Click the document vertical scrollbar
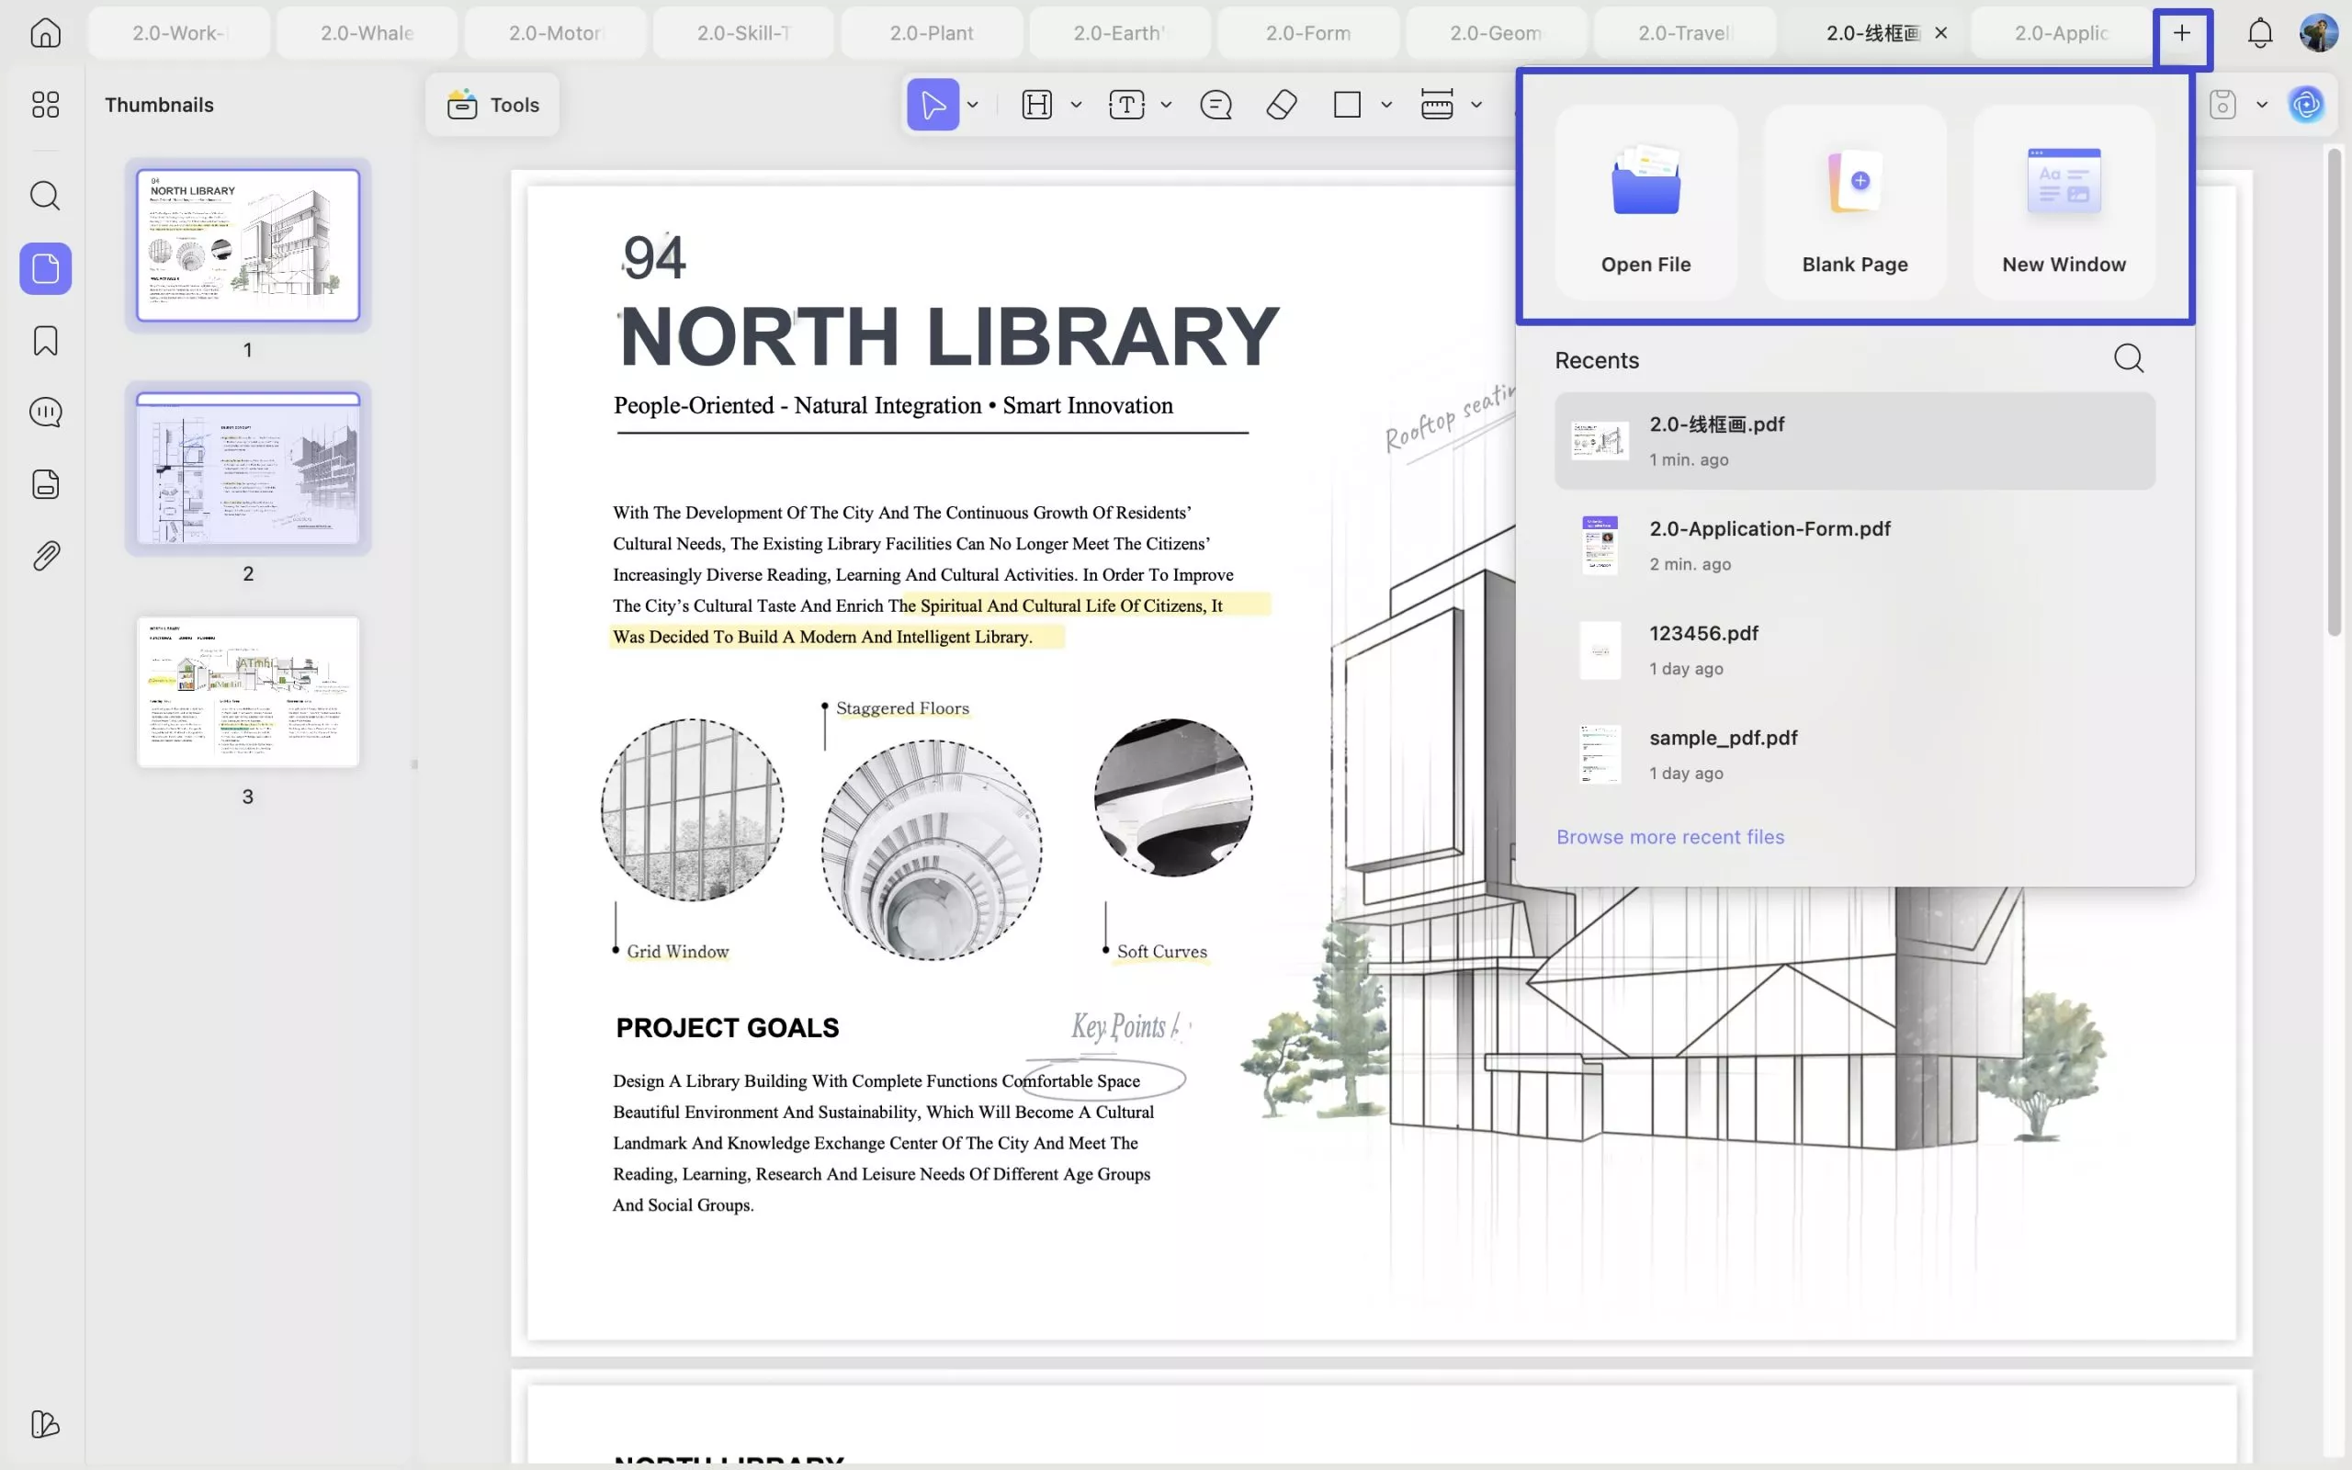The width and height of the screenshot is (2352, 1470). 2335,391
